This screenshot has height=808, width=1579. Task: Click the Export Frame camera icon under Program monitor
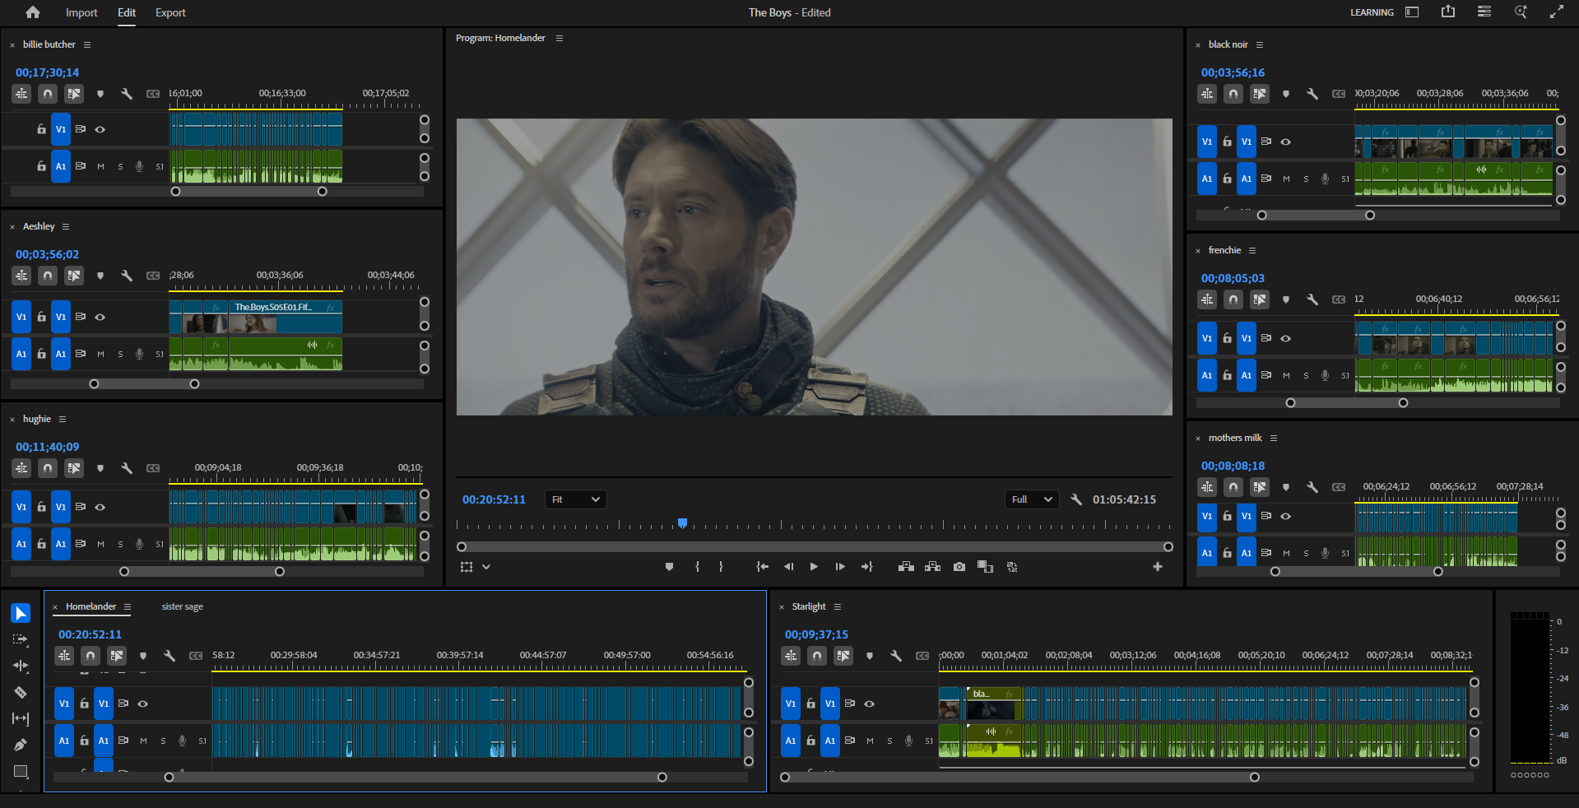pyautogui.click(x=959, y=567)
